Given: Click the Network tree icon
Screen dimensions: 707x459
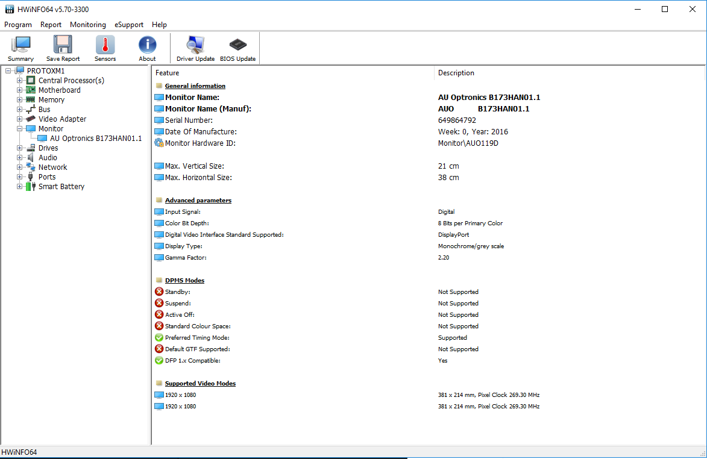Looking at the screenshot, I should coord(31,167).
